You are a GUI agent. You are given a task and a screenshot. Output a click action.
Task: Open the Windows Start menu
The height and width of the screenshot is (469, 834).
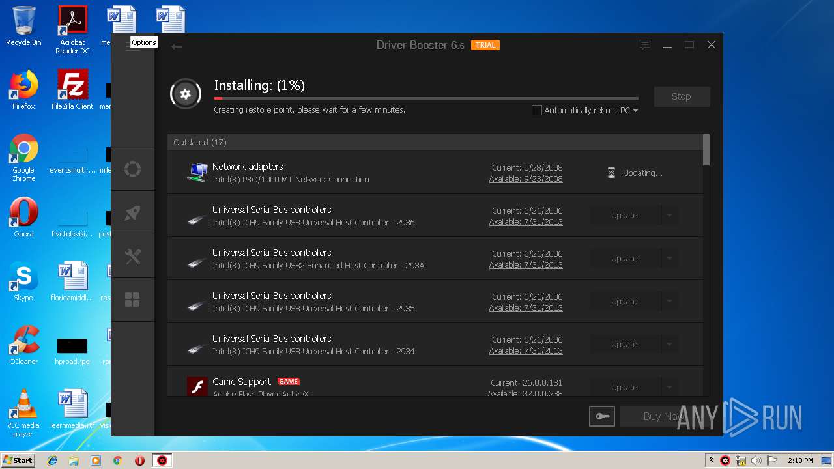(x=18, y=460)
